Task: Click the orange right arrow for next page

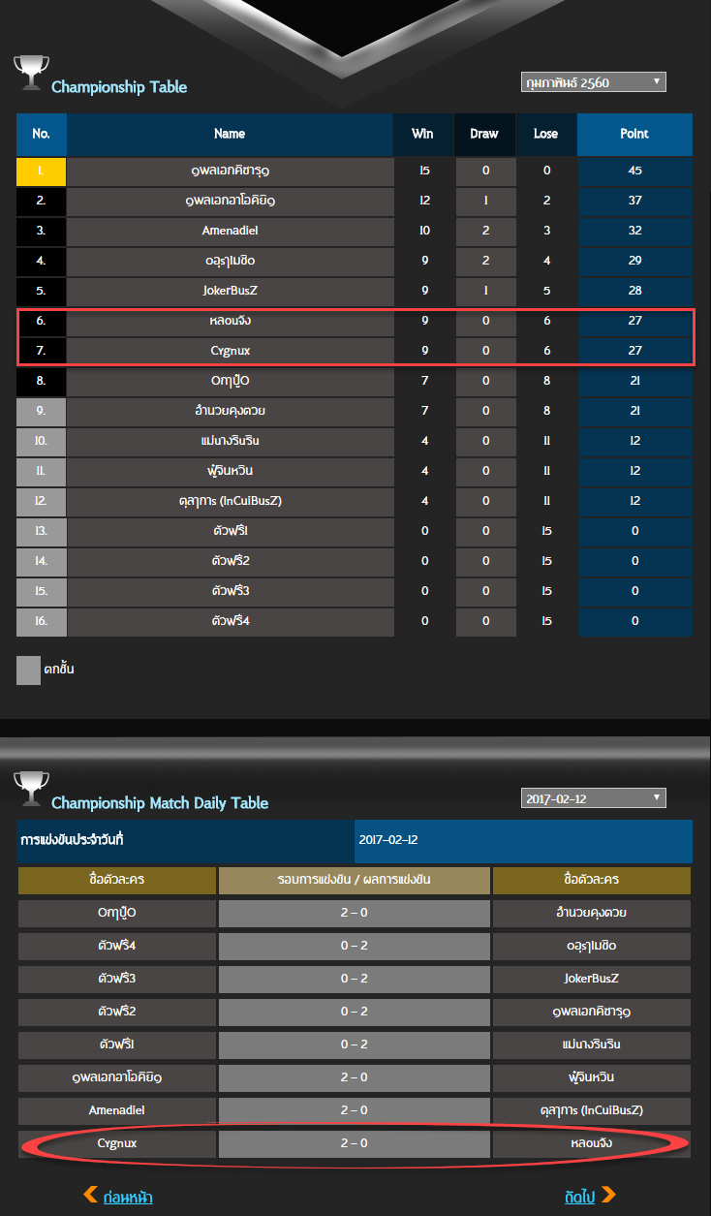Action: pos(608,1194)
